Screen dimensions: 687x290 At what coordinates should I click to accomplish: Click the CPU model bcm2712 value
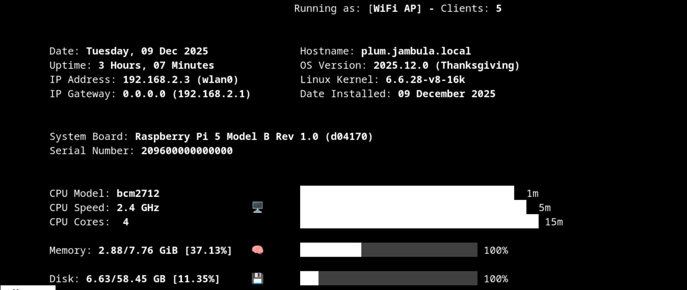point(138,194)
